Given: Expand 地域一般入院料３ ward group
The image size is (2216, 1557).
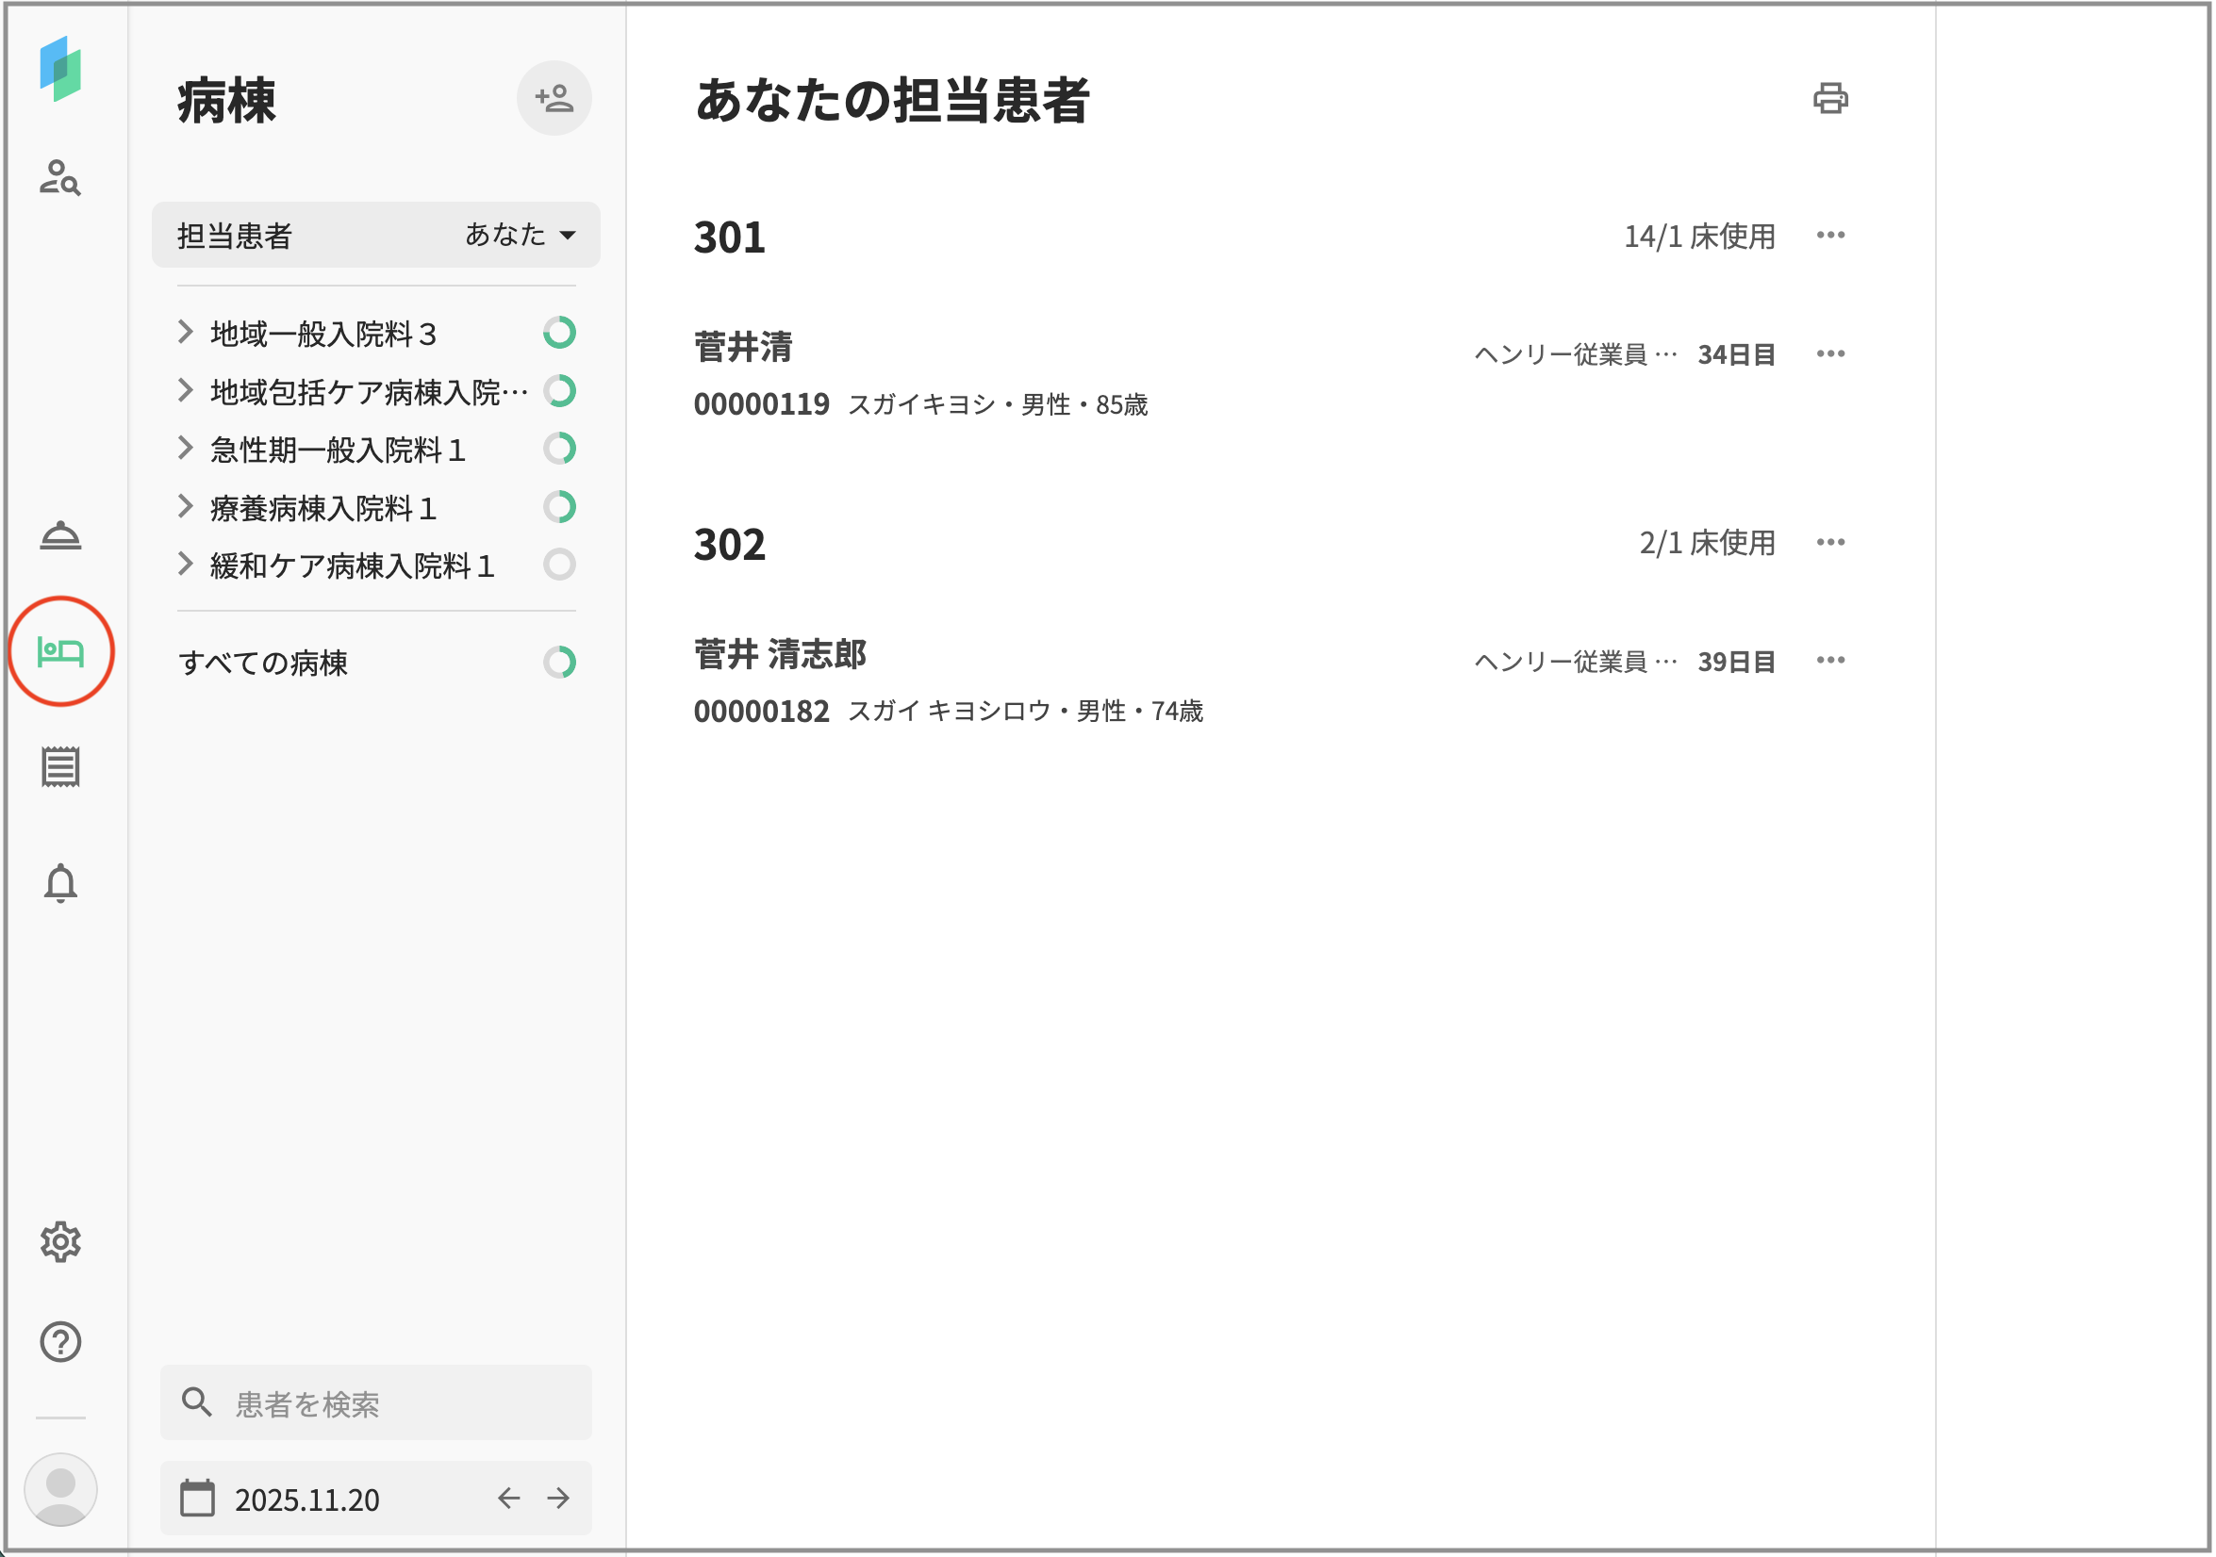Looking at the screenshot, I should tap(186, 333).
